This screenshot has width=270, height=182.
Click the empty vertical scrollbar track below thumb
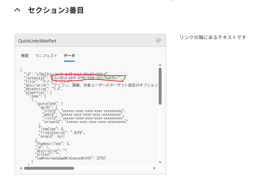[160, 133]
